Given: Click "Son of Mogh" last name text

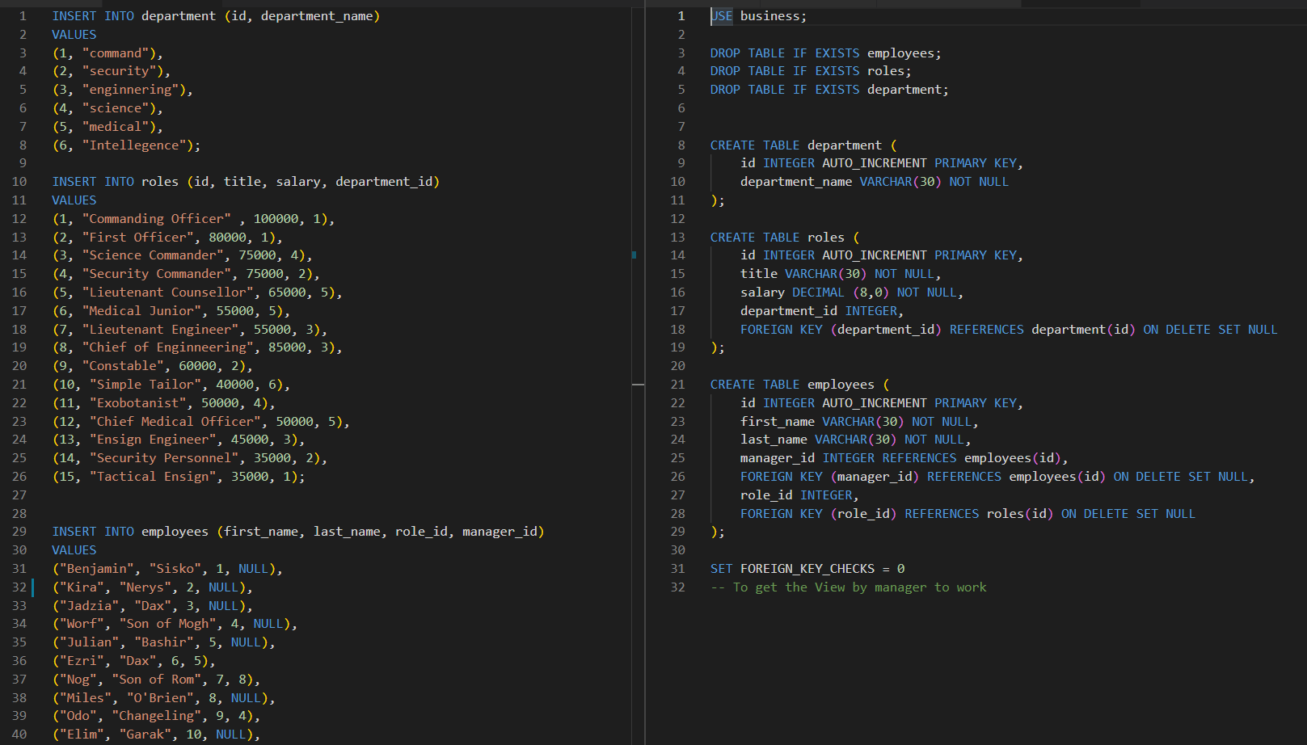Looking at the screenshot, I should point(167,624).
